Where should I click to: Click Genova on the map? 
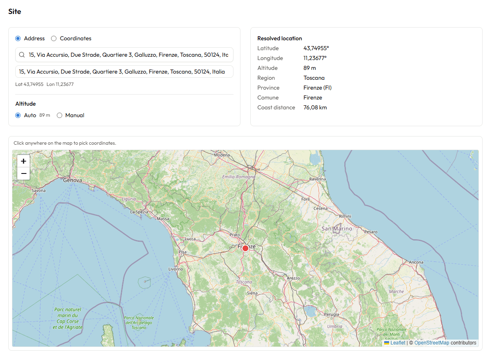pyautogui.click(x=72, y=180)
